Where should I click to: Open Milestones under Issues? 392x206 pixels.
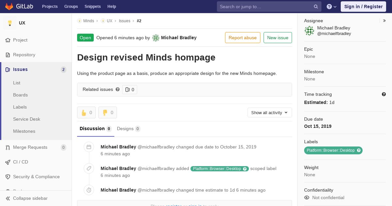point(24,131)
